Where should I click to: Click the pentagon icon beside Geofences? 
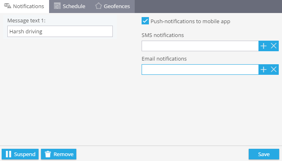[98, 6]
